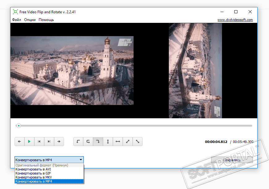Image resolution: width=269 pixels, height=189 pixels.
Task: Click the step forward arrow button
Action: (59, 141)
